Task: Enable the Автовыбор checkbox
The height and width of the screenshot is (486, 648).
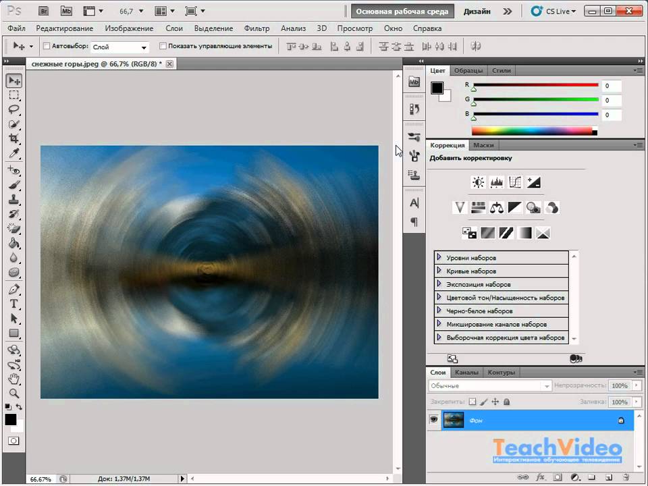Action: 47,47
